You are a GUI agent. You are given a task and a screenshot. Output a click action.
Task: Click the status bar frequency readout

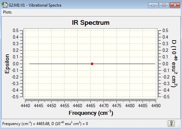click(x=45, y=124)
